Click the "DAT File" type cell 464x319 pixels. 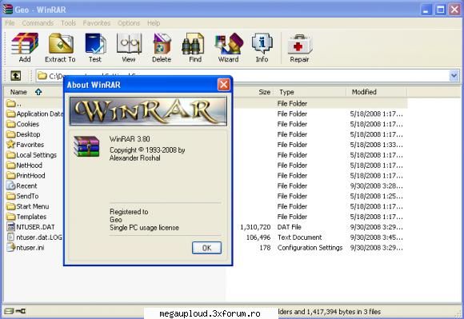pos(289,227)
